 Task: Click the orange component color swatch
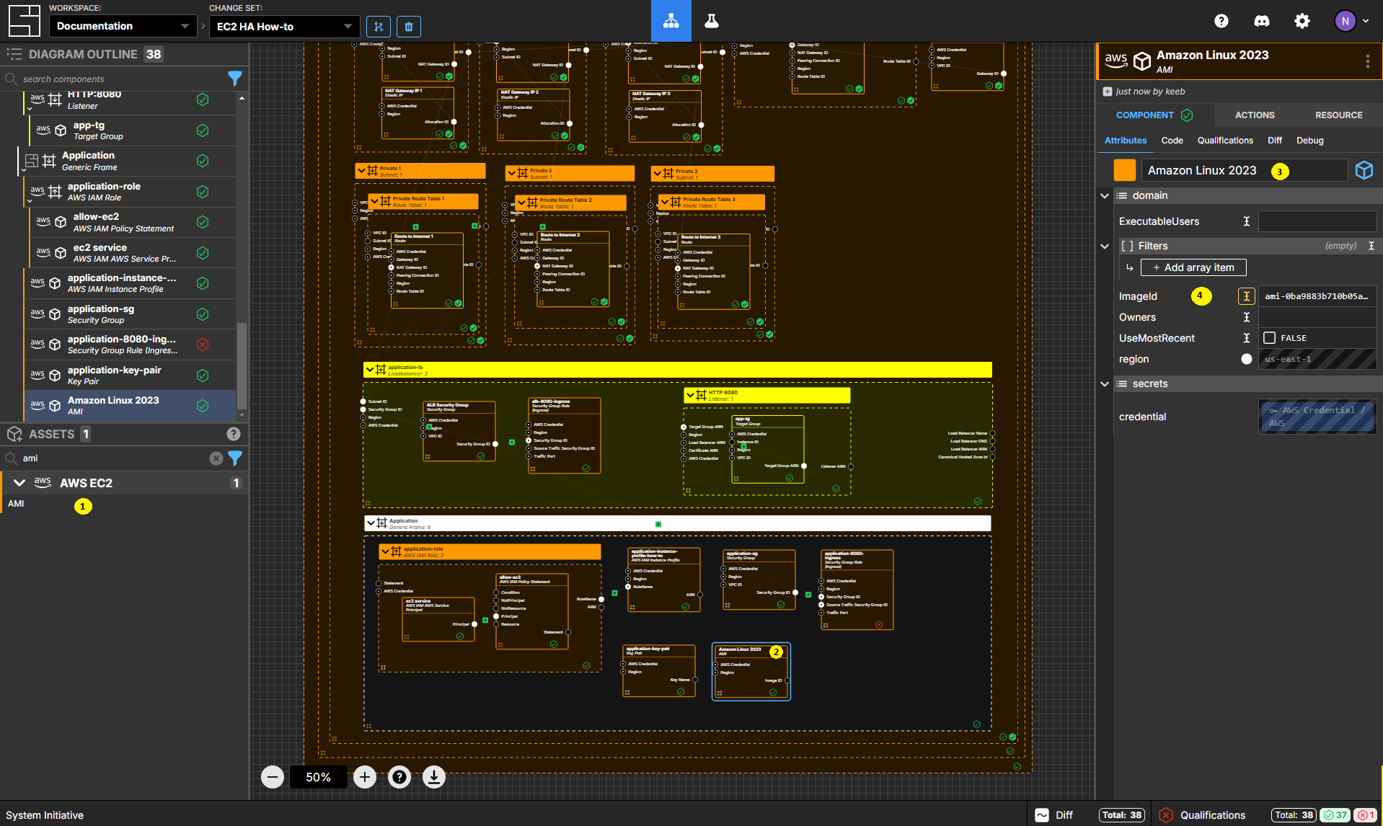1125,170
